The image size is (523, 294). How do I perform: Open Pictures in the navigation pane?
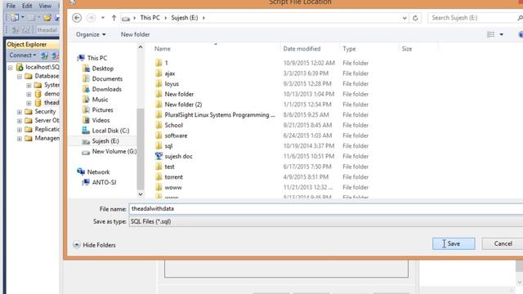click(102, 109)
